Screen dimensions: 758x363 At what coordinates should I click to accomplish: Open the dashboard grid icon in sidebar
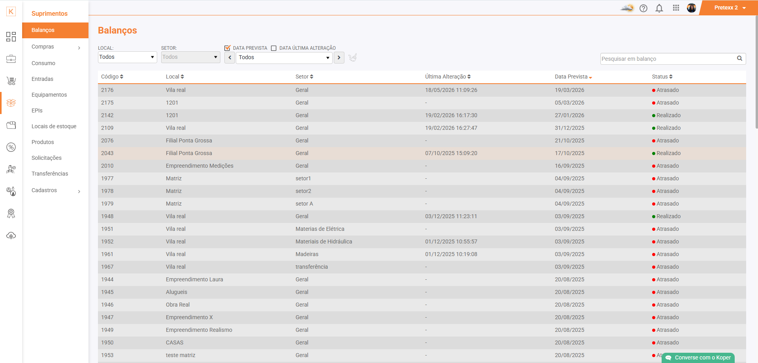[x=11, y=37]
